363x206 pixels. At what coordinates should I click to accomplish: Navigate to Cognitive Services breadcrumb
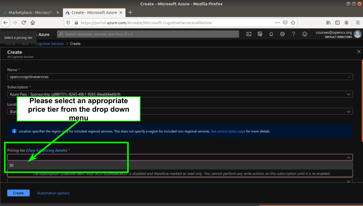tap(49, 44)
